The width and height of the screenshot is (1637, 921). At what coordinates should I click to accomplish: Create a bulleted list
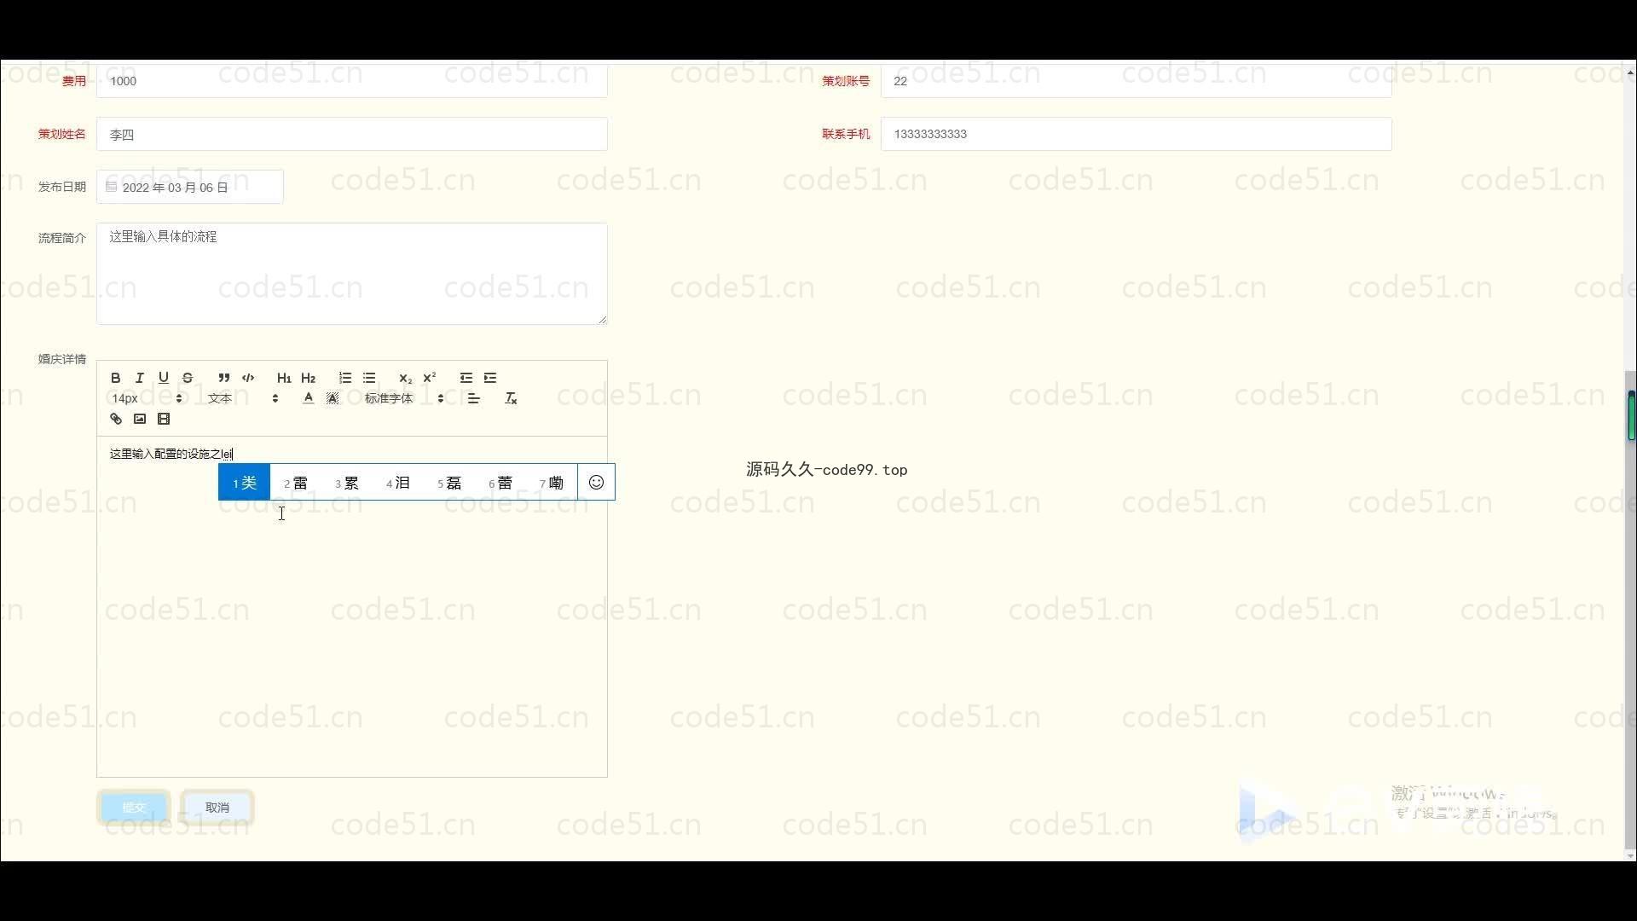[369, 378]
